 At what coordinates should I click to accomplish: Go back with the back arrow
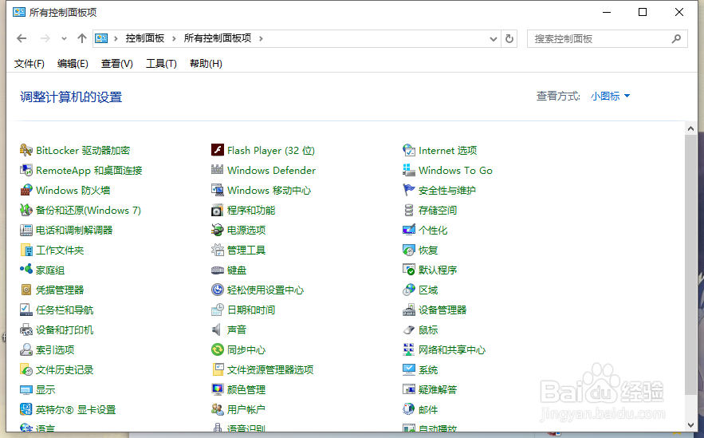[x=22, y=38]
